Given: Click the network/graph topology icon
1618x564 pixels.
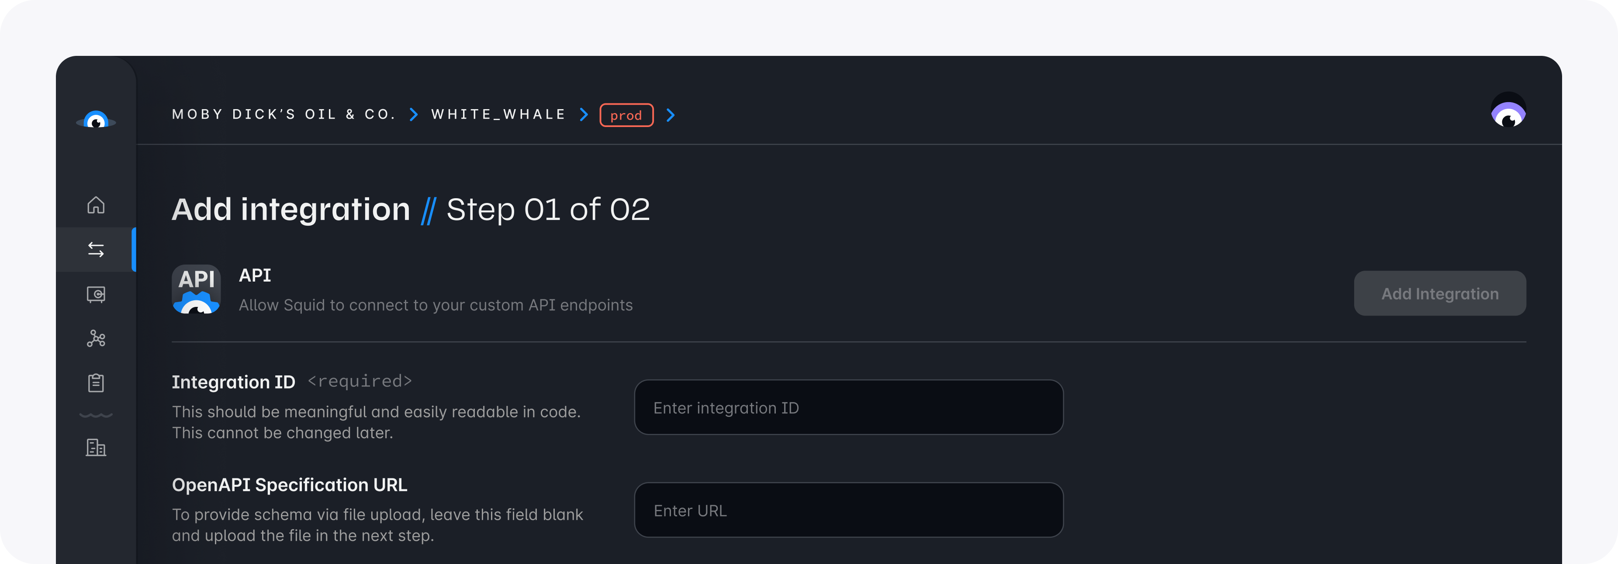Looking at the screenshot, I should [97, 338].
